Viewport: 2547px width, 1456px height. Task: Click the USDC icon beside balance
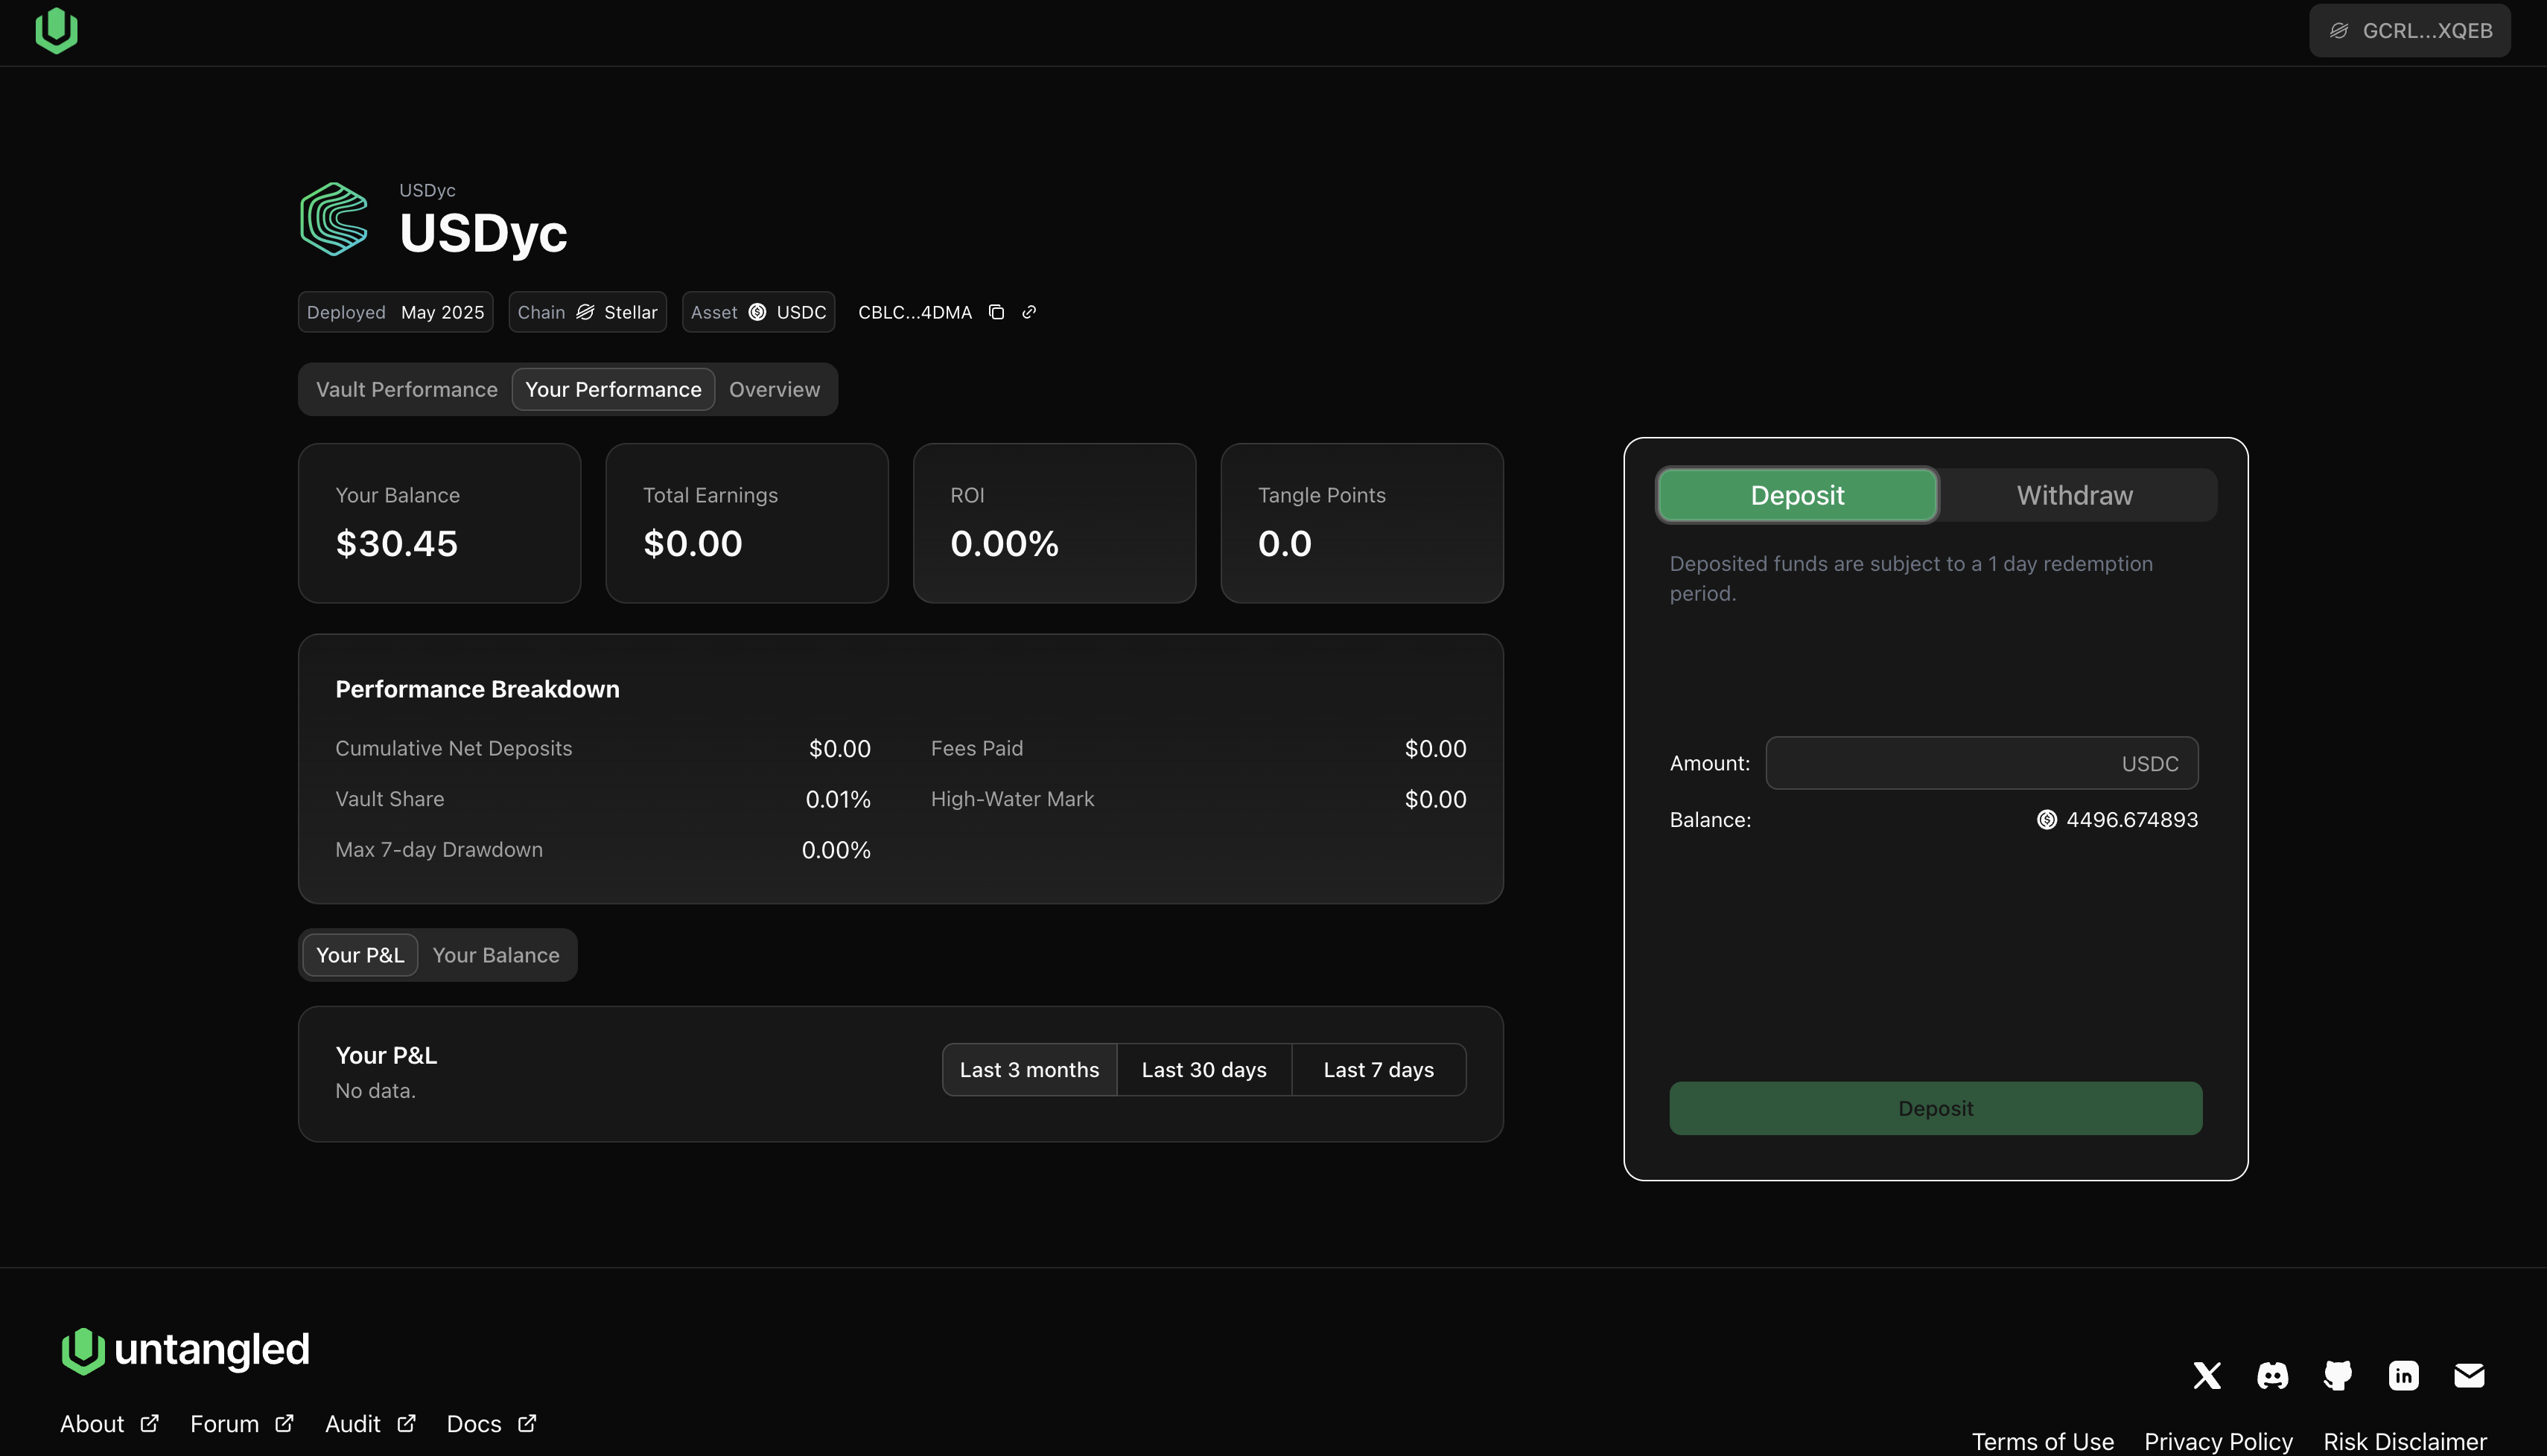[2047, 820]
